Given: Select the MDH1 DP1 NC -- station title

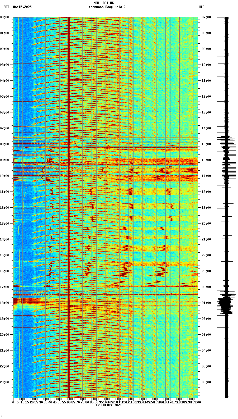Looking at the screenshot, I should pos(106,3).
